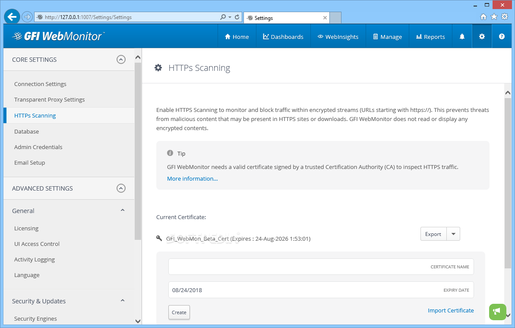Open Transparent Proxy Settings
The height and width of the screenshot is (328, 515).
[49, 99]
